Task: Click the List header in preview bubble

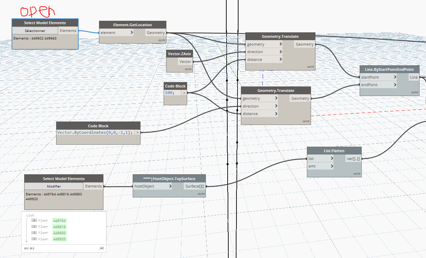Action: [x=30, y=215]
